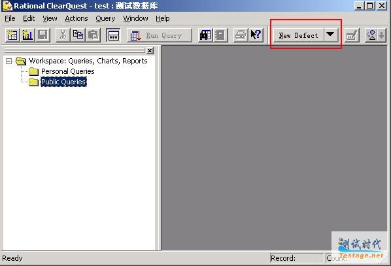This screenshot has height=266, width=391.
Task: Select the Public Queries folder
Action: (63, 82)
